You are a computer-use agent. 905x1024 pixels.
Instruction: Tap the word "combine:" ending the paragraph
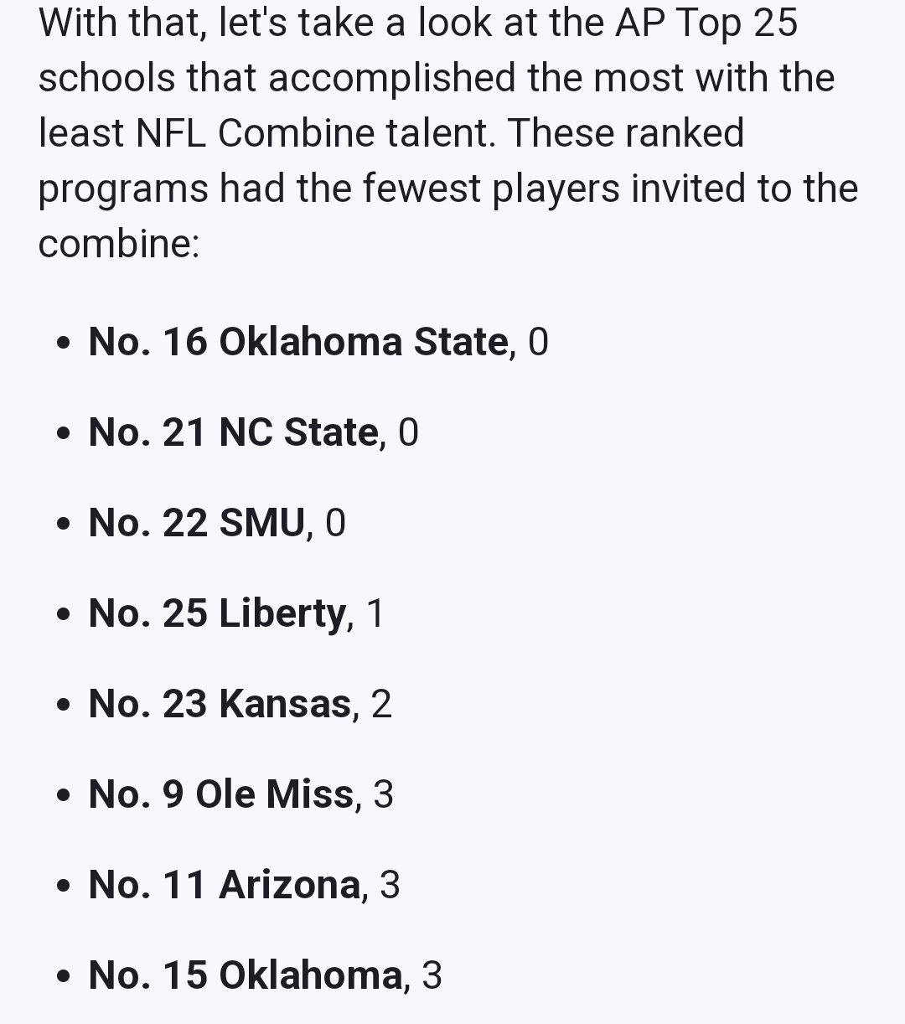click(119, 243)
